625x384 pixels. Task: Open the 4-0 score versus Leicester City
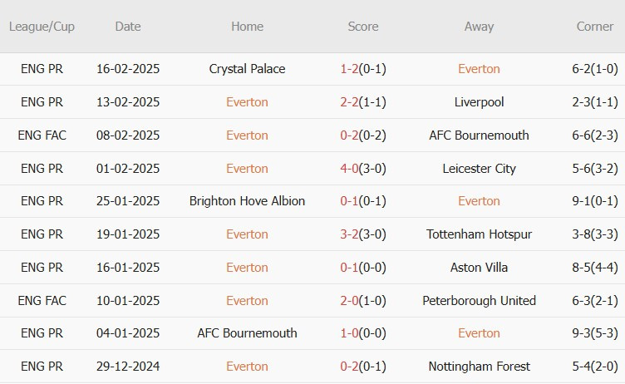pyautogui.click(x=349, y=168)
